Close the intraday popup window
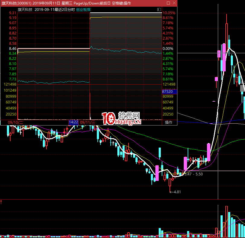Image resolution: width=245 pixels, height=238 pixels. pyautogui.click(x=174, y=3)
